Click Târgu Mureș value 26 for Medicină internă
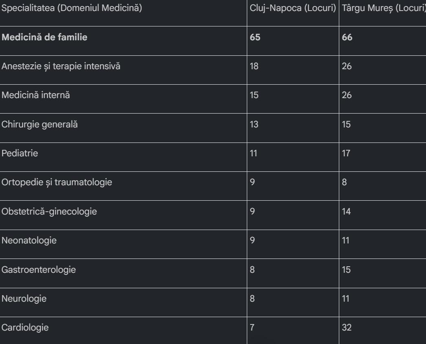426x344 pixels. pos(347,96)
